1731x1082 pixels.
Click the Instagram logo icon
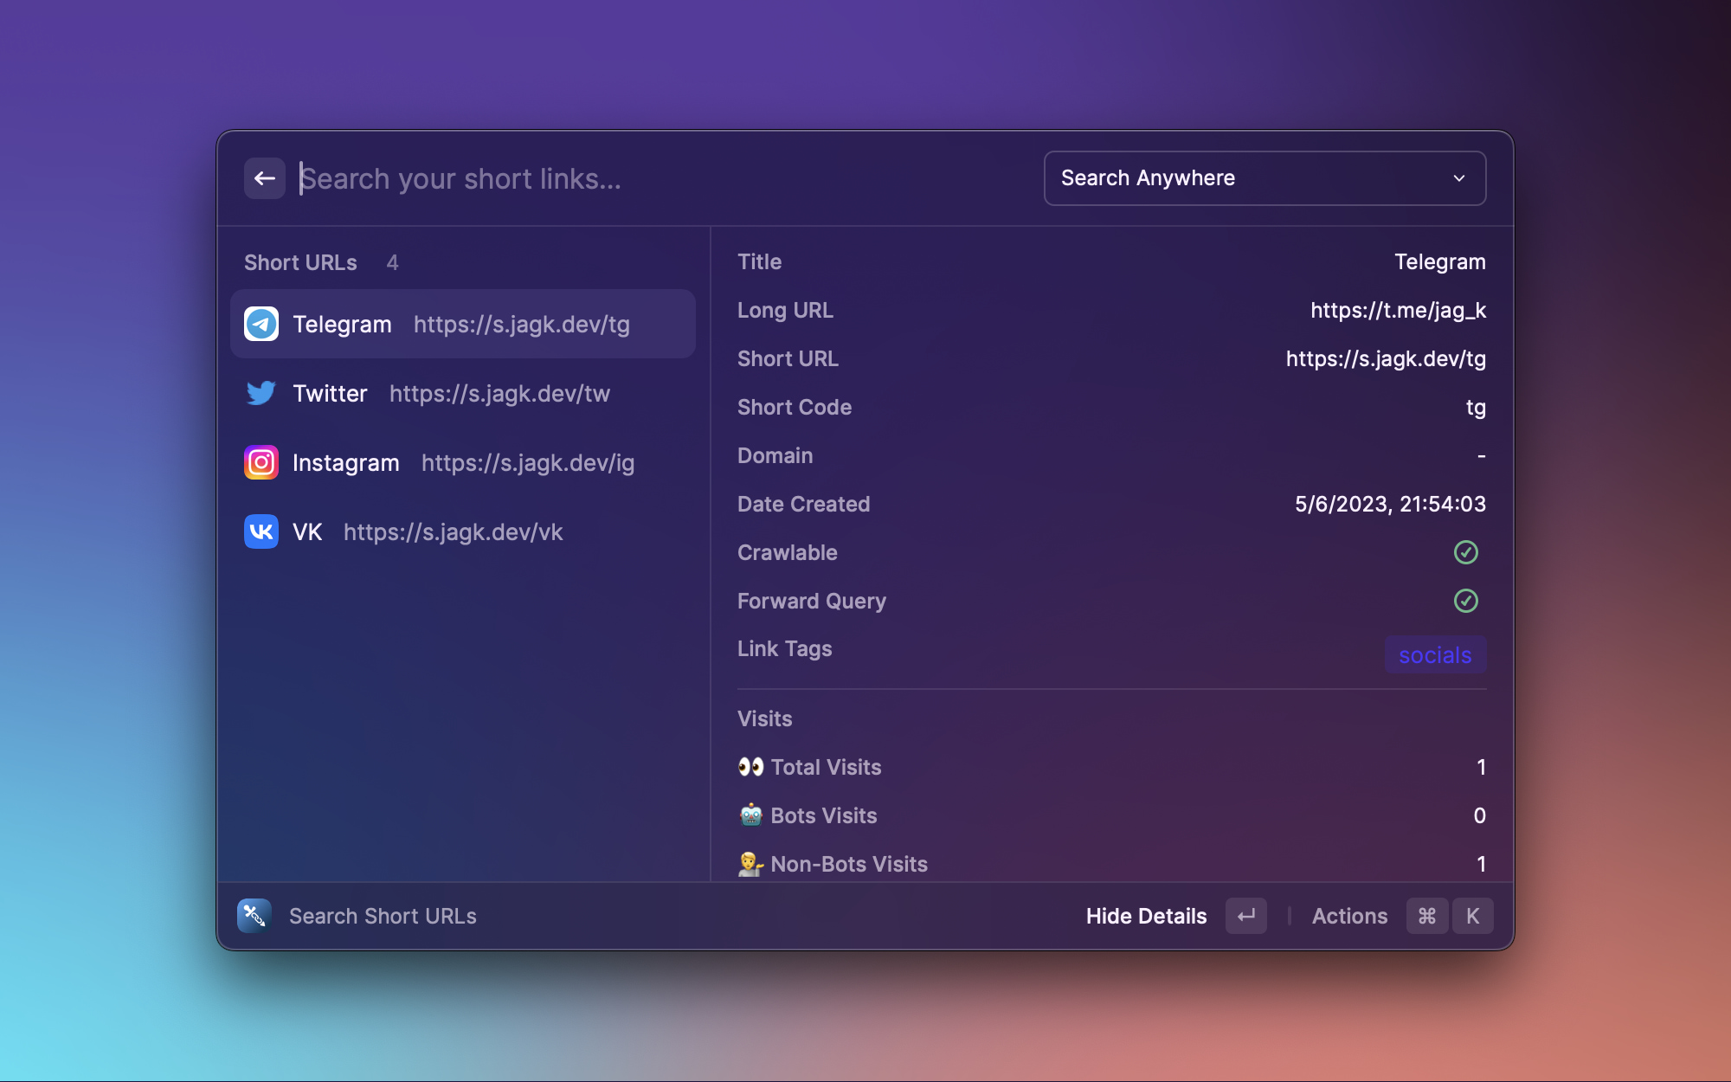[x=261, y=463]
